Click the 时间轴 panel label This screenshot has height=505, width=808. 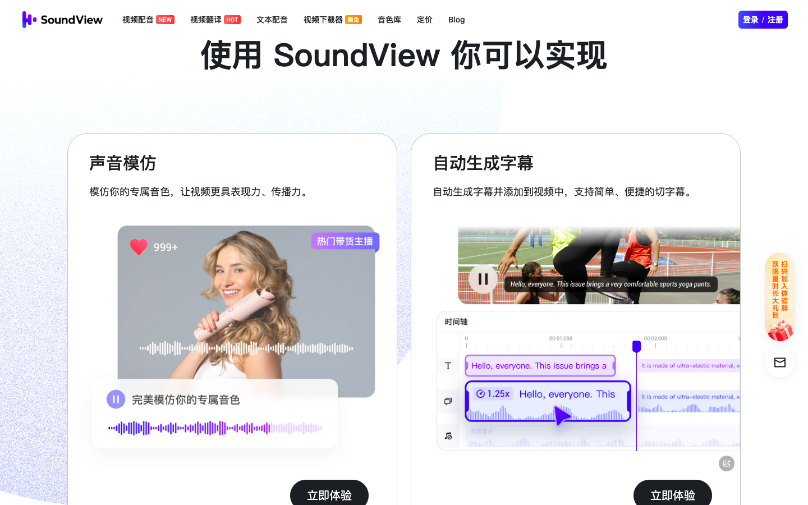[x=456, y=322]
